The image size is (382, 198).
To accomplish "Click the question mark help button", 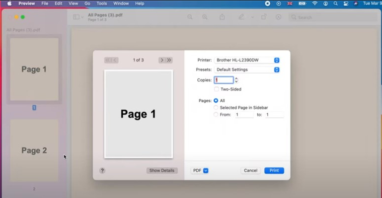I will [x=102, y=171].
